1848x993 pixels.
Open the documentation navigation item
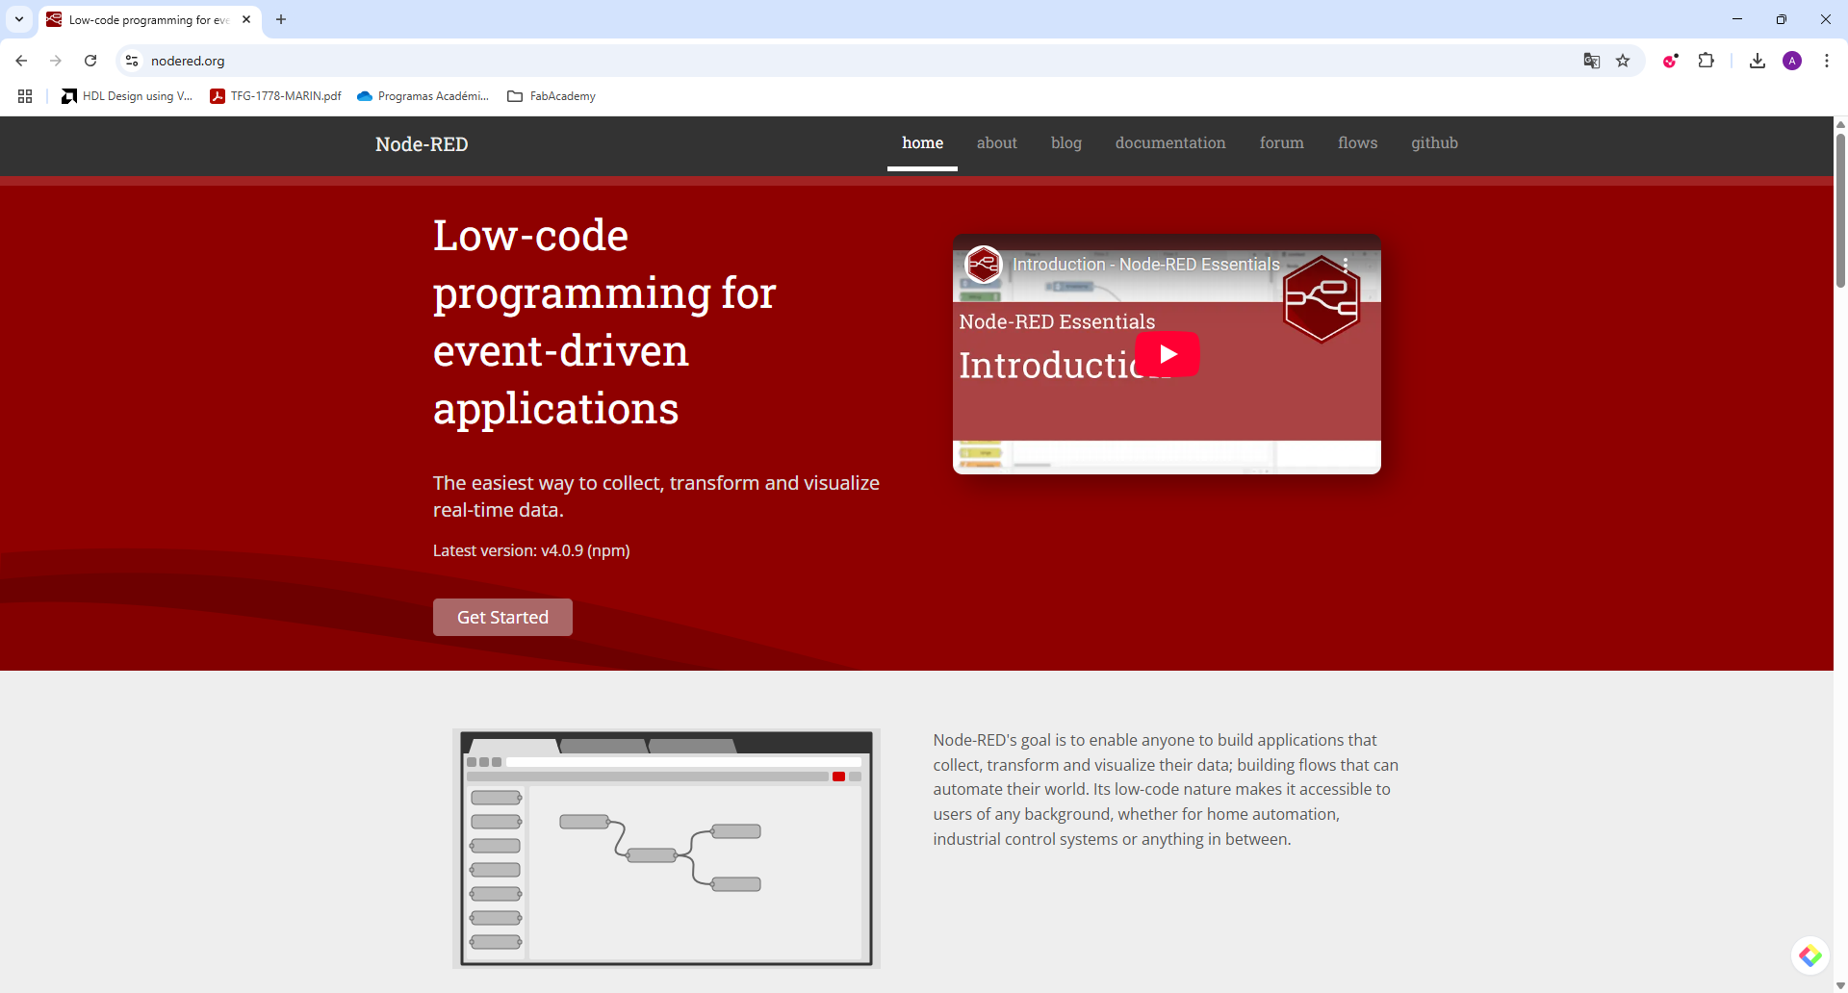(1170, 143)
